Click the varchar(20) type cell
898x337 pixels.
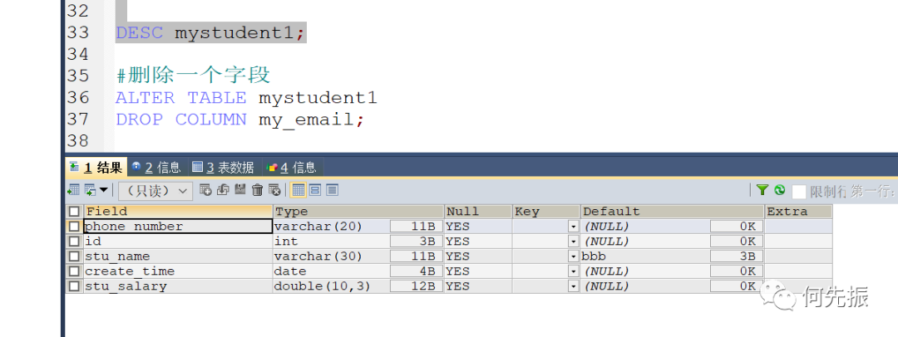pos(331,227)
